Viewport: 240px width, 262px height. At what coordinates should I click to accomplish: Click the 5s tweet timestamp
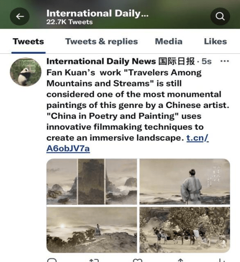click(206, 61)
